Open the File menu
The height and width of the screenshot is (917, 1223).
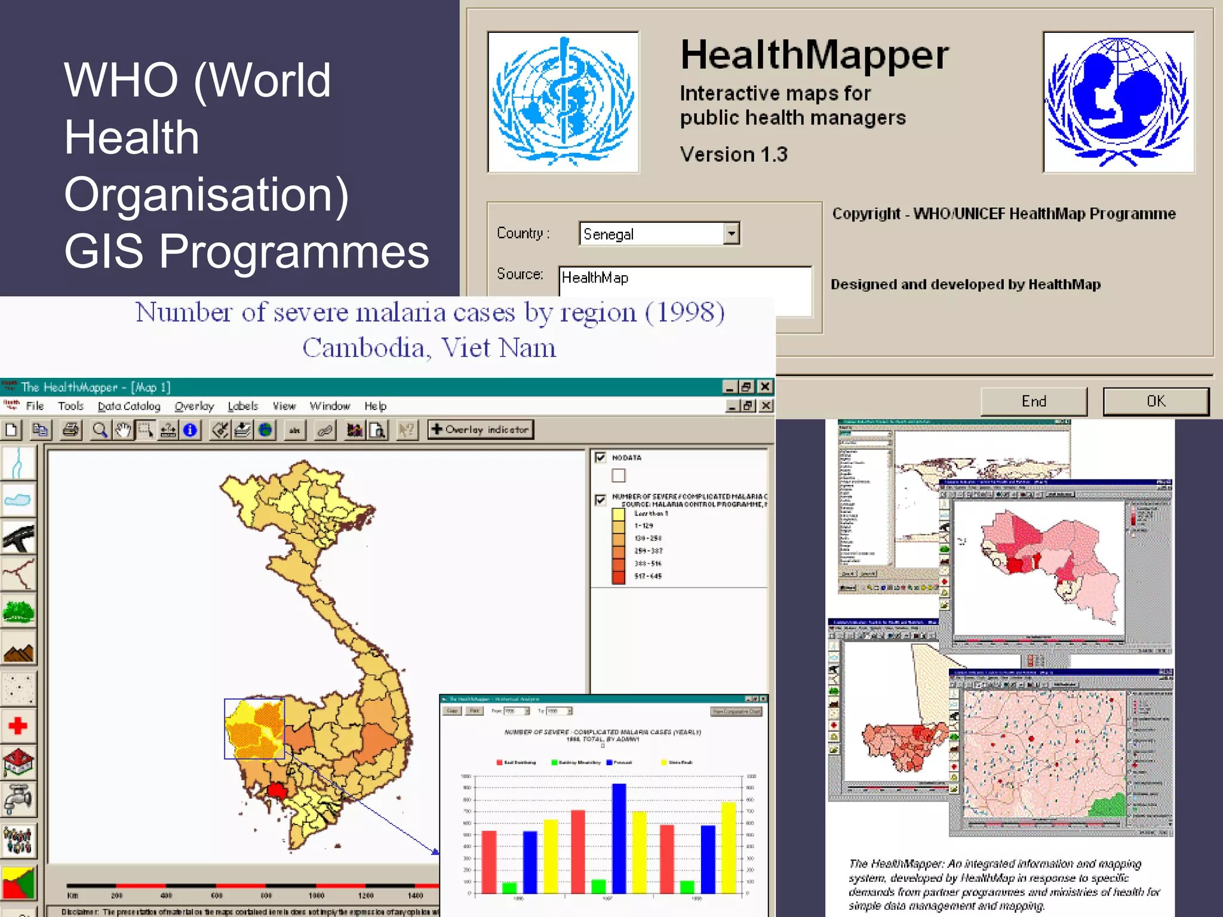tap(35, 406)
